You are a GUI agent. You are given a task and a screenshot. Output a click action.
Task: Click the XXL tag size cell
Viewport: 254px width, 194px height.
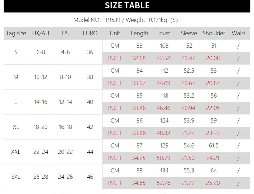[x=16, y=152]
